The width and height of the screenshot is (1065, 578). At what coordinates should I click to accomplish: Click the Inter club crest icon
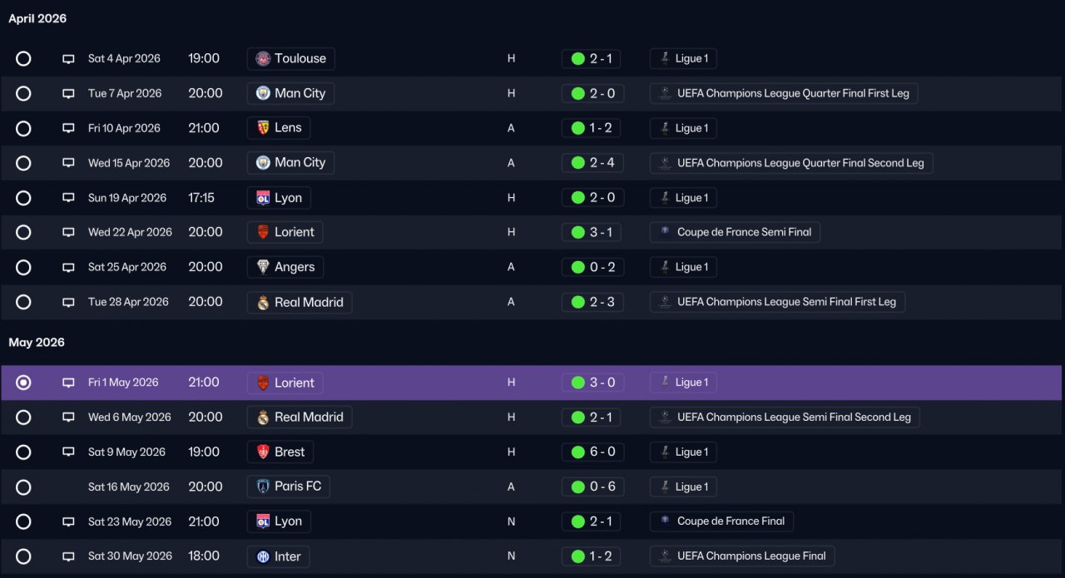click(263, 556)
